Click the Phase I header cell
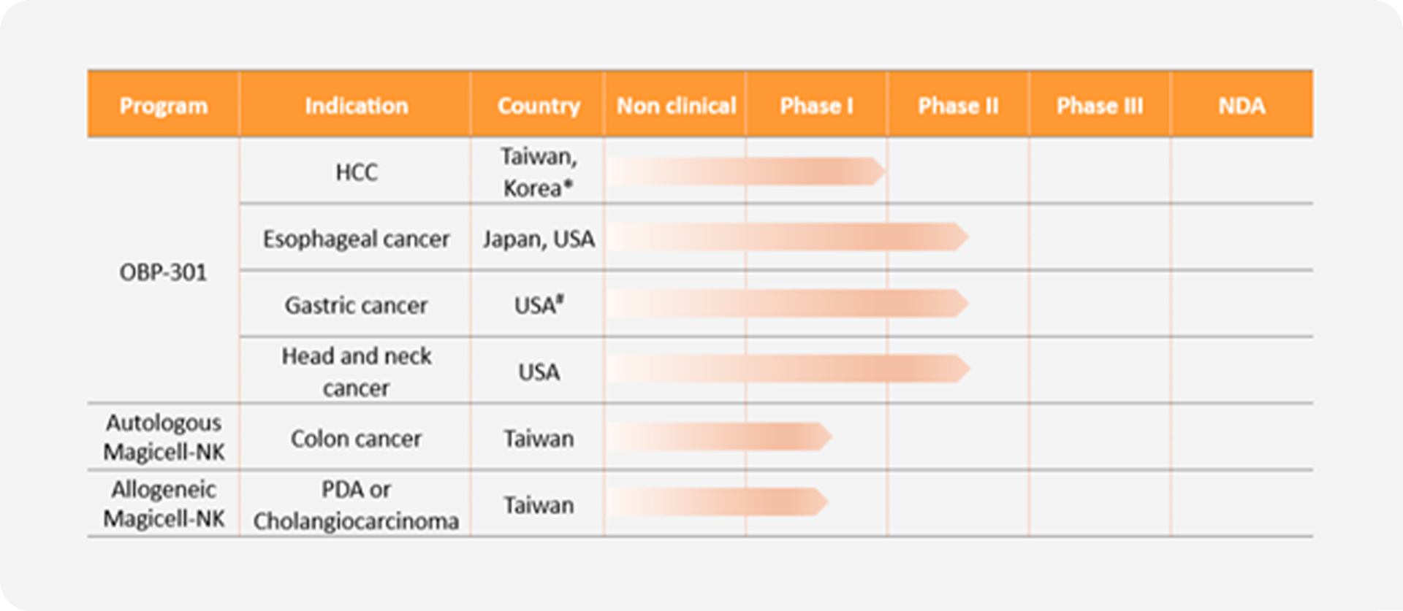 [x=816, y=105]
